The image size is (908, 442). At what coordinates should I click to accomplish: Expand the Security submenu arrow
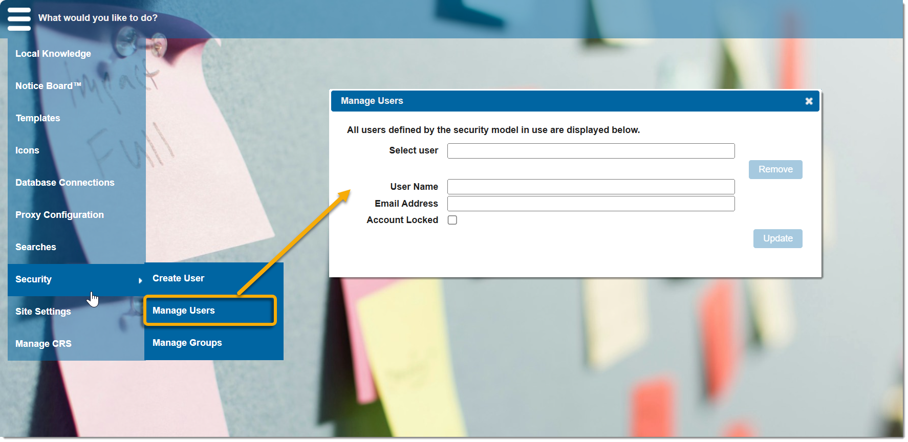point(140,280)
